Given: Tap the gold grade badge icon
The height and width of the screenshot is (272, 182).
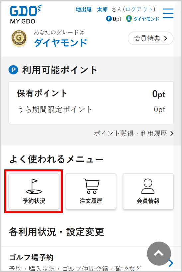Looking at the screenshot, I should point(19,38).
